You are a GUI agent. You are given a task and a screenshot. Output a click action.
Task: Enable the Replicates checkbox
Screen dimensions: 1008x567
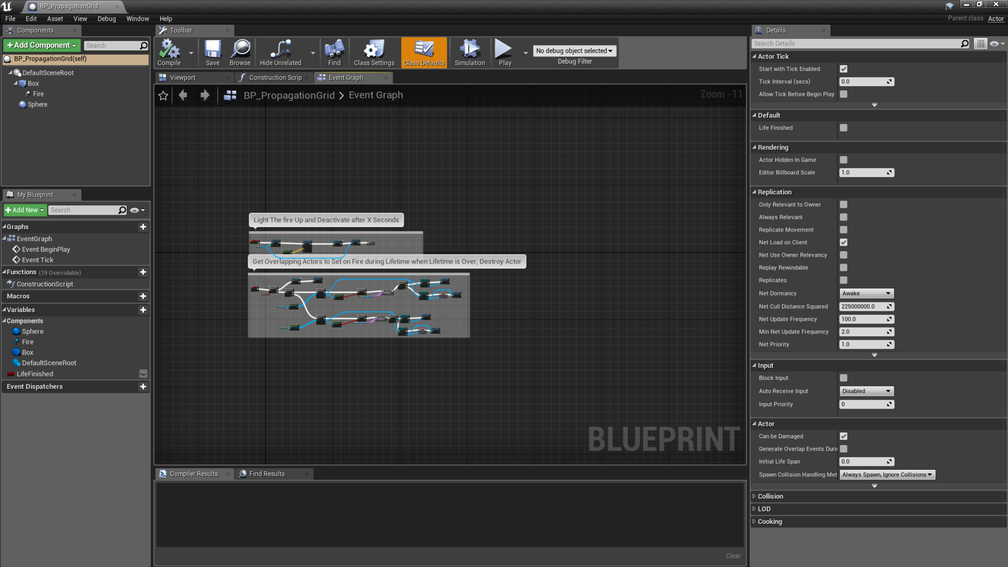pos(844,280)
